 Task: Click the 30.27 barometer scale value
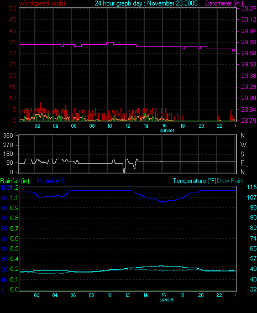[x=249, y=8]
